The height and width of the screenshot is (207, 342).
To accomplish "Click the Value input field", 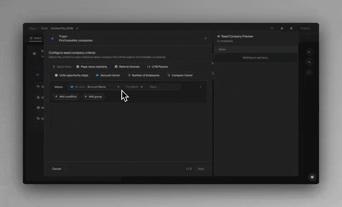I will (164, 87).
